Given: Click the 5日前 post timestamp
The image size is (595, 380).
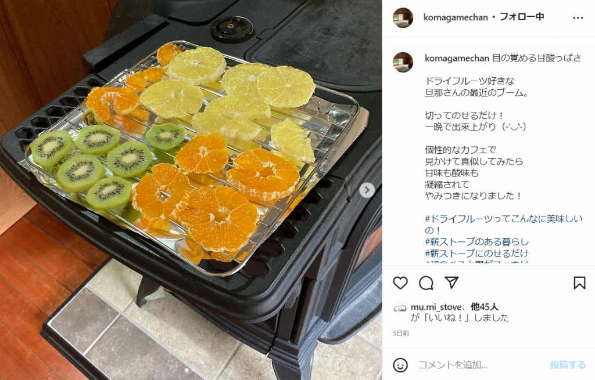Looking at the screenshot, I should click(x=401, y=334).
